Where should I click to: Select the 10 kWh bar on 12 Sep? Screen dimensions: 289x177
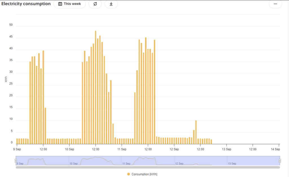[196, 132]
